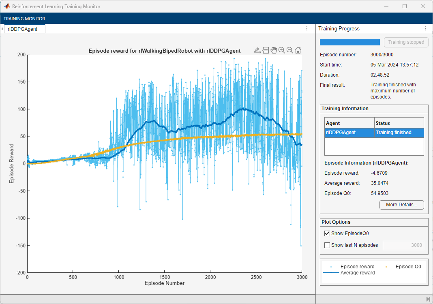Open the TRAINING MONITOR ribbon tab
The height and width of the screenshot is (304, 433).
24,19
